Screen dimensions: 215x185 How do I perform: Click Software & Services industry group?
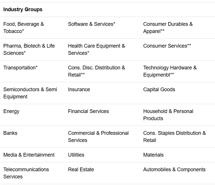point(91,24)
